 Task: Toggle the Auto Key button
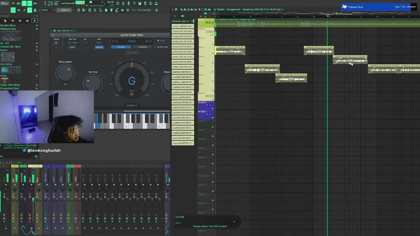[x=99, y=47]
